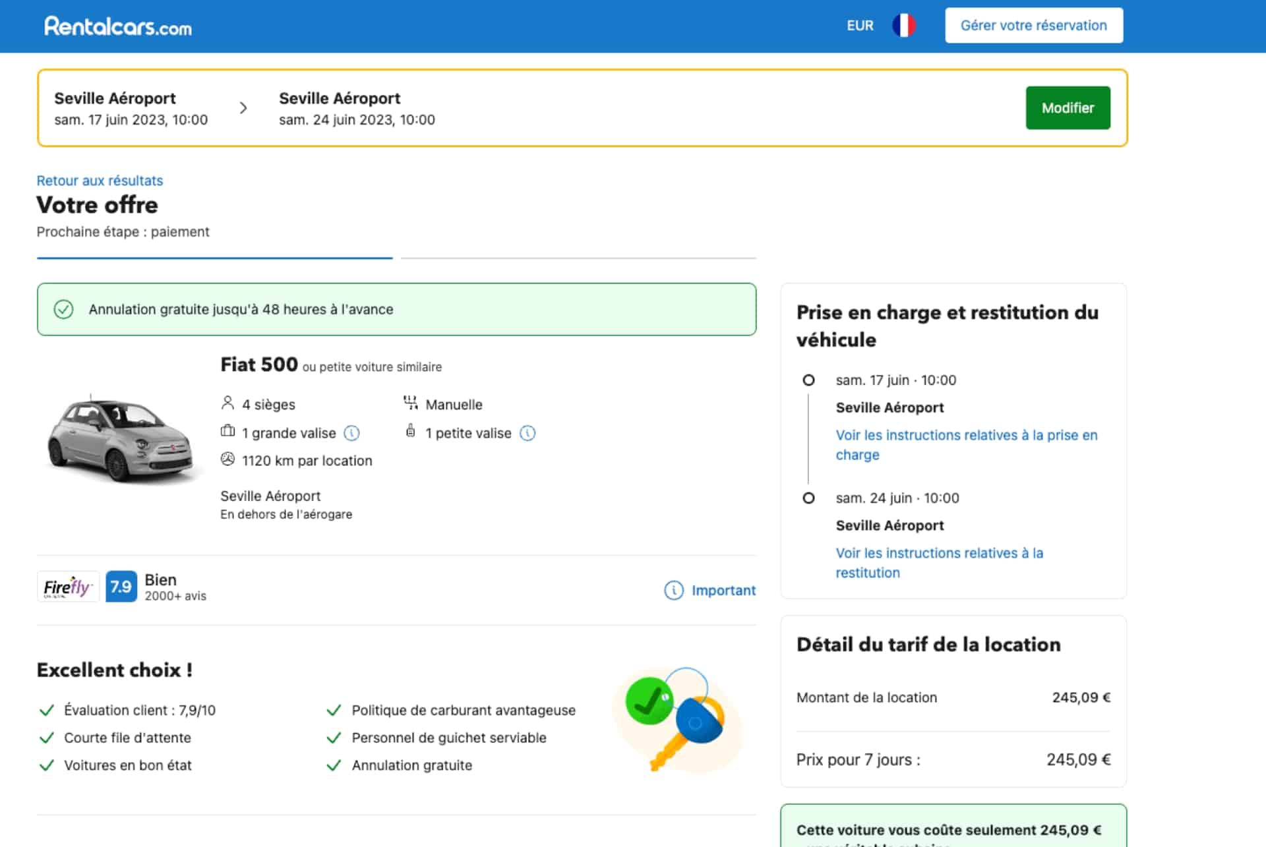Click the blue progress step bar
The height and width of the screenshot is (847, 1266).
(215, 258)
